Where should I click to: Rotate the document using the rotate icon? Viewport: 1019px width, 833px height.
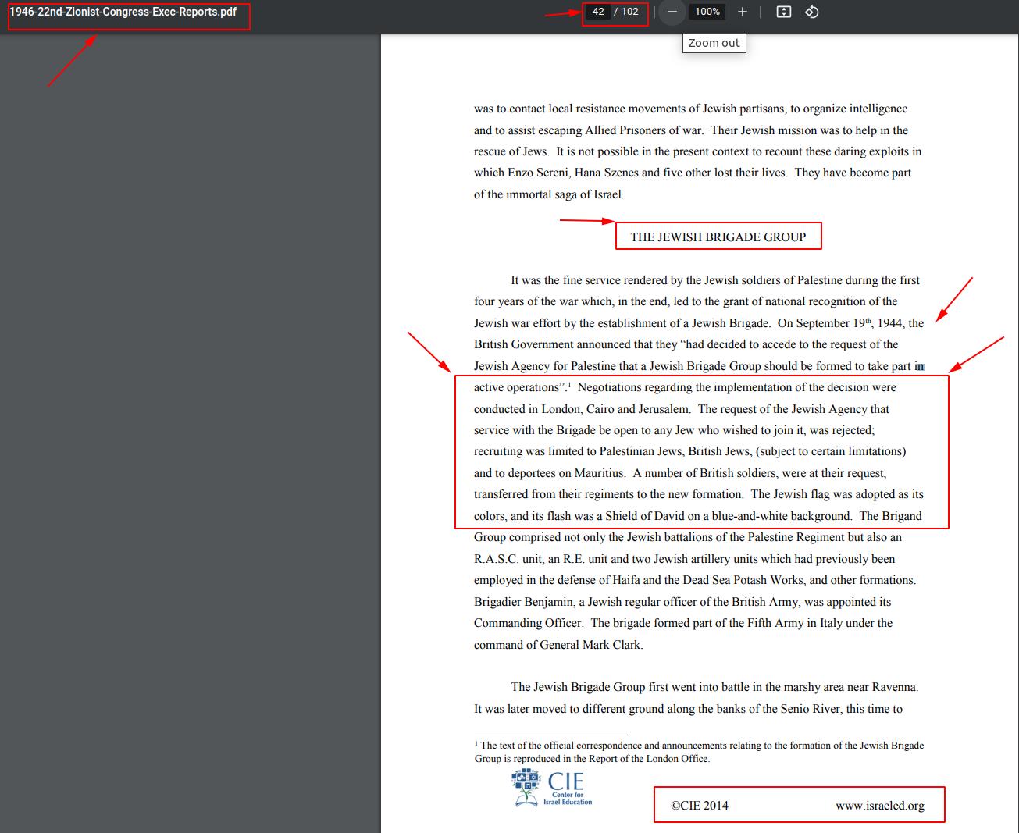[x=812, y=12]
